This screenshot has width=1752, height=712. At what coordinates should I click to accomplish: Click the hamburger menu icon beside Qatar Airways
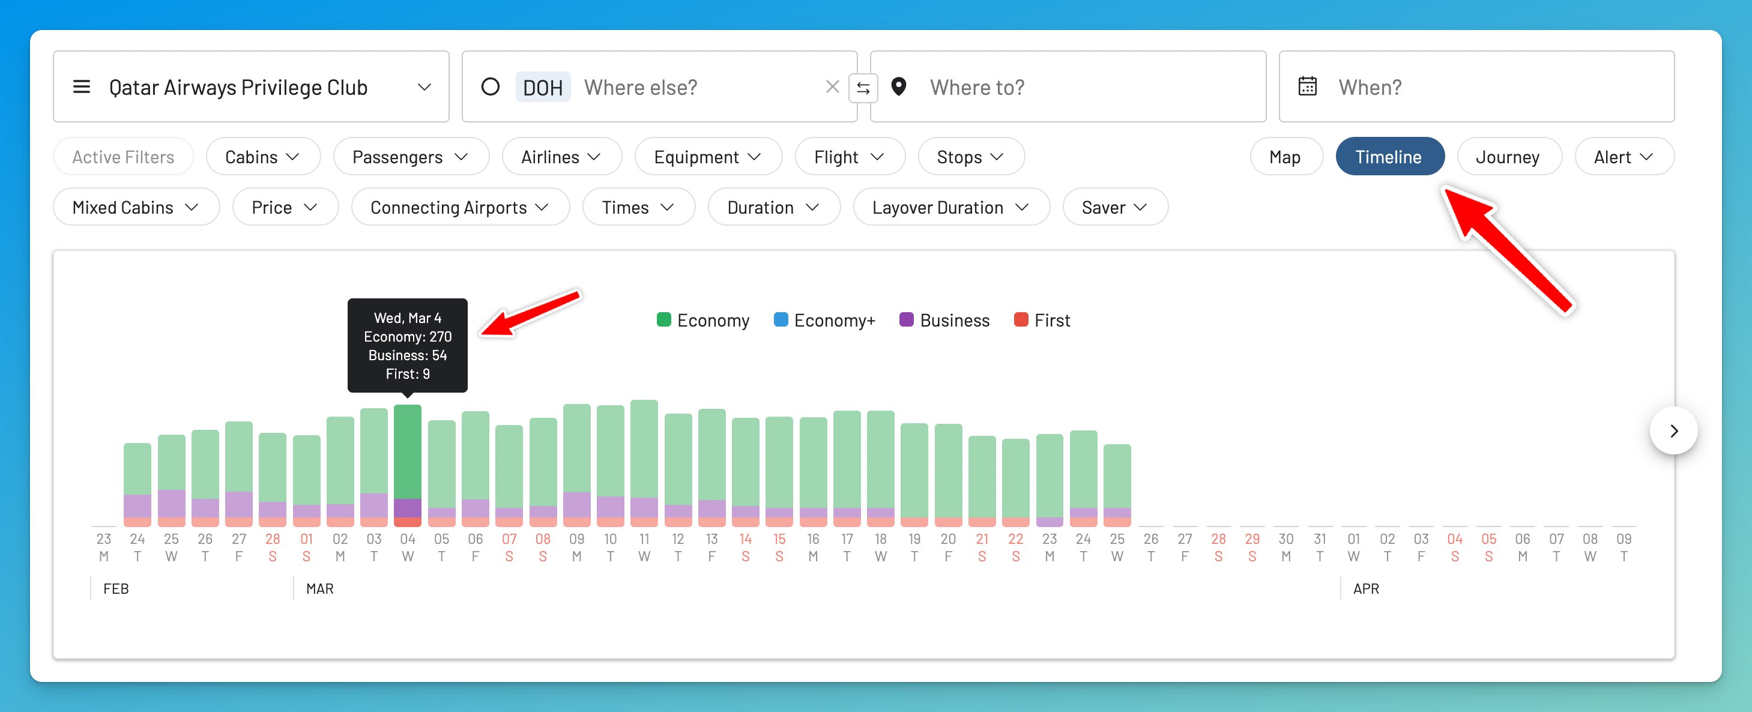click(x=82, y=87)
